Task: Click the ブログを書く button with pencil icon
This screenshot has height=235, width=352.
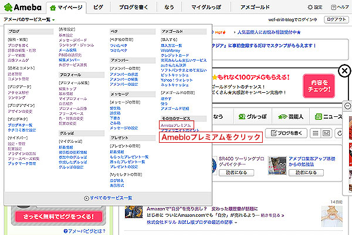Action: [x=286, y=133]
